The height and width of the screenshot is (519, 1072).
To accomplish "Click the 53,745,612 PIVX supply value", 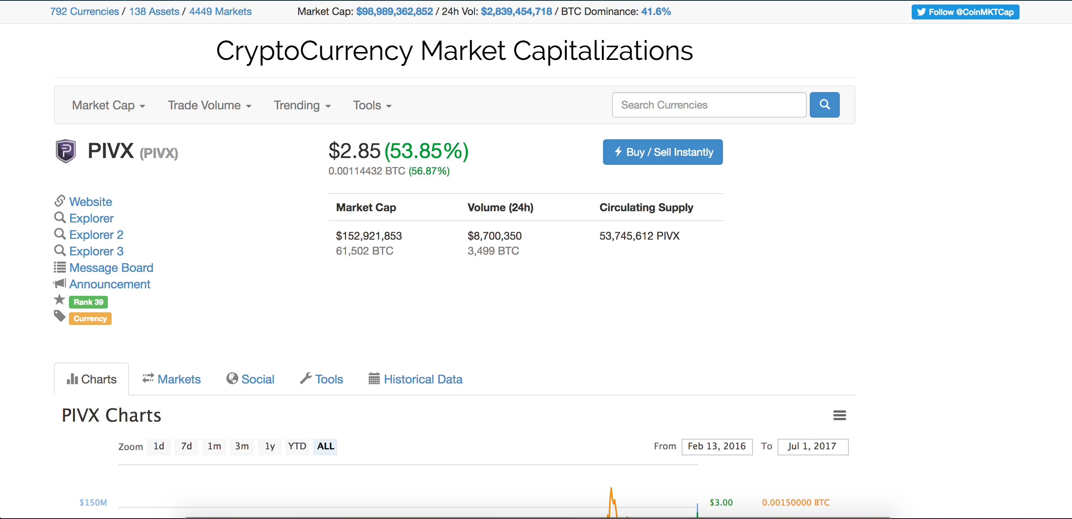I will [639, 236].
